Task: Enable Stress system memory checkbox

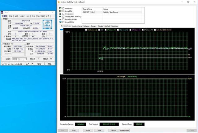Action: (63, 17)
